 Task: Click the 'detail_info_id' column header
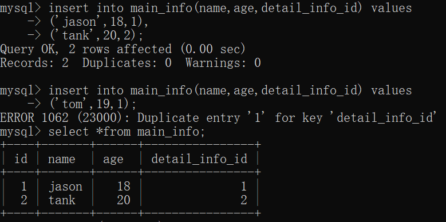199,159
